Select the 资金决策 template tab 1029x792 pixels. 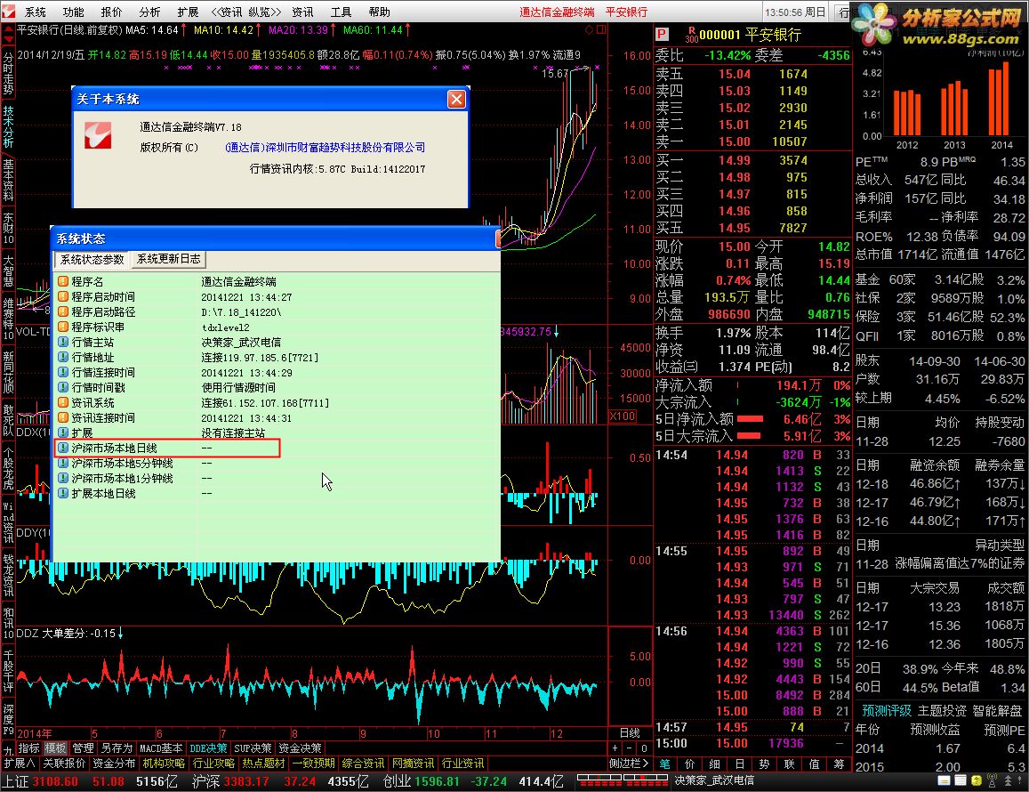pyautogui.click(x=300, y=748)
